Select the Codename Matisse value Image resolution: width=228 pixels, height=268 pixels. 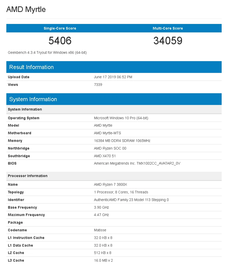(100, 230)
